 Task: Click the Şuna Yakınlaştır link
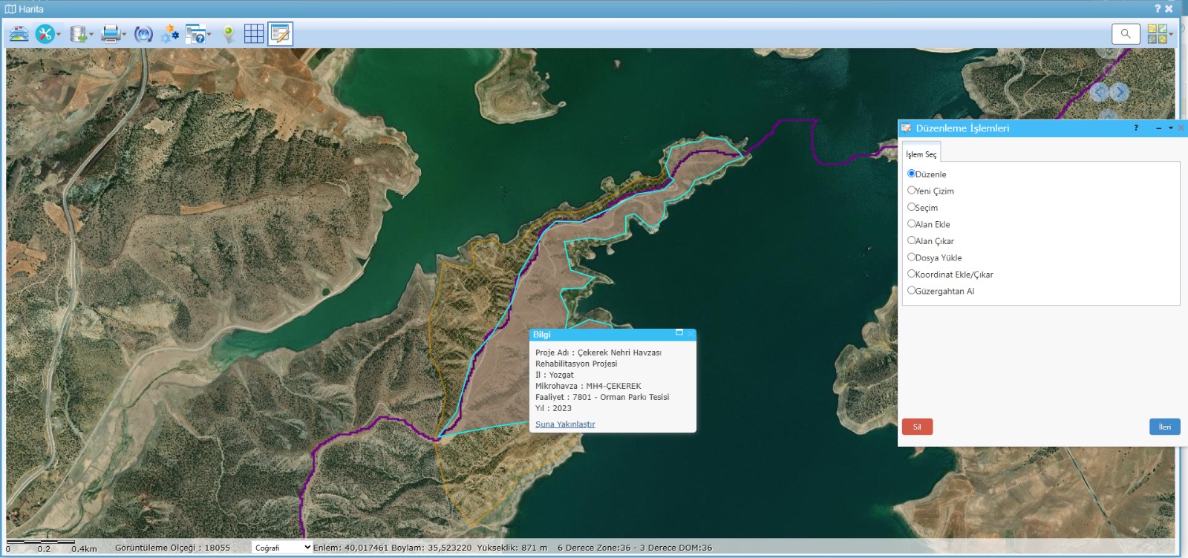(x=565, y=424)
